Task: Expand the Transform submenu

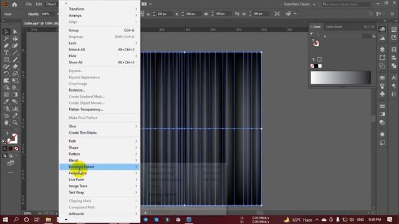Action: [x=100, y=9]
